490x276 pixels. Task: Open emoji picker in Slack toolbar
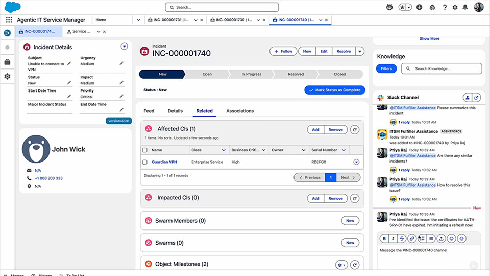tap(452, 239)
